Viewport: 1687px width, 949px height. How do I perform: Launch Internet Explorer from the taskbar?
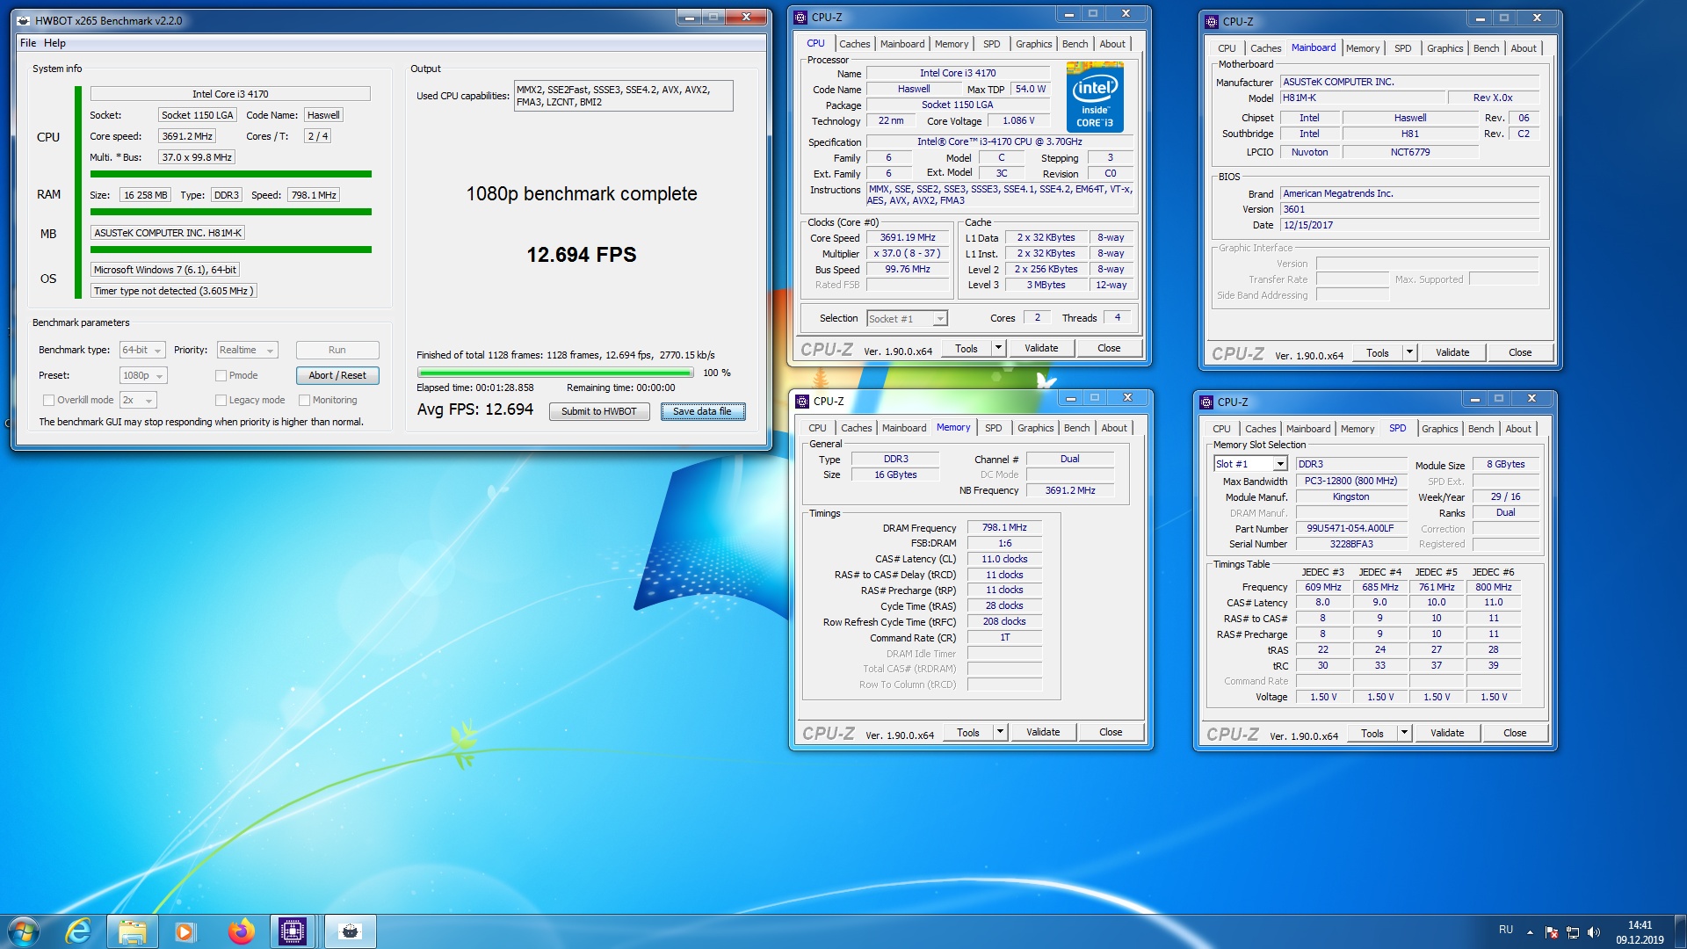78,931
